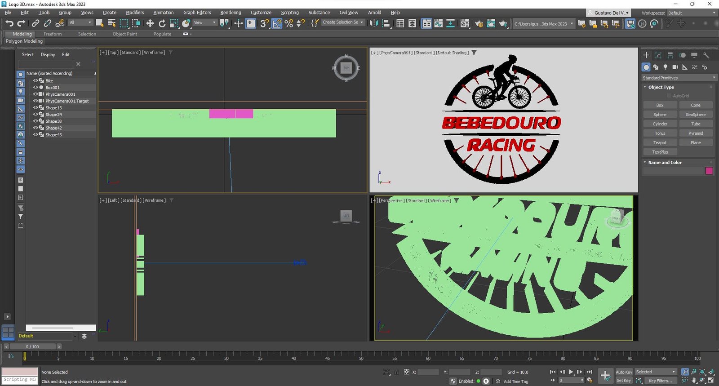Toggle visibility of Box001
719x386 pixels.
(36, 88)
